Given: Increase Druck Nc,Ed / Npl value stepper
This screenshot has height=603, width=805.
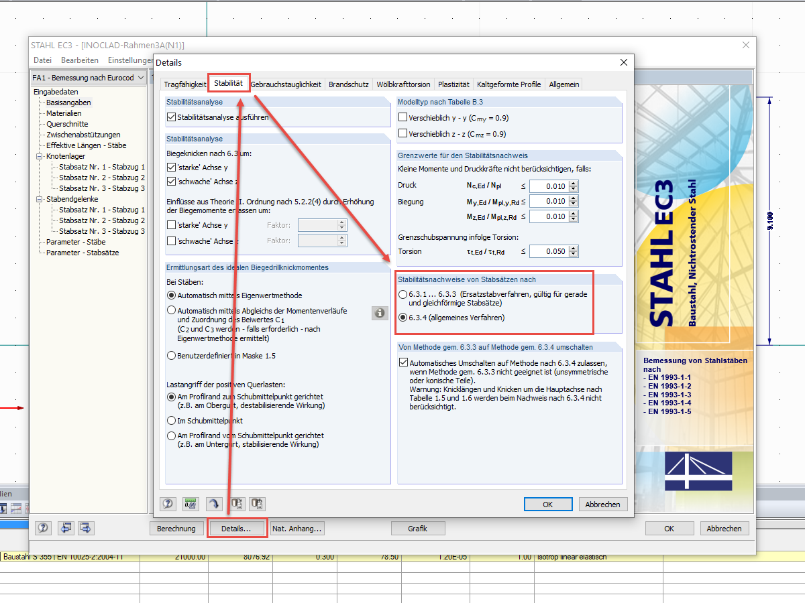Looking at the screenshot, I should [573, 183].
